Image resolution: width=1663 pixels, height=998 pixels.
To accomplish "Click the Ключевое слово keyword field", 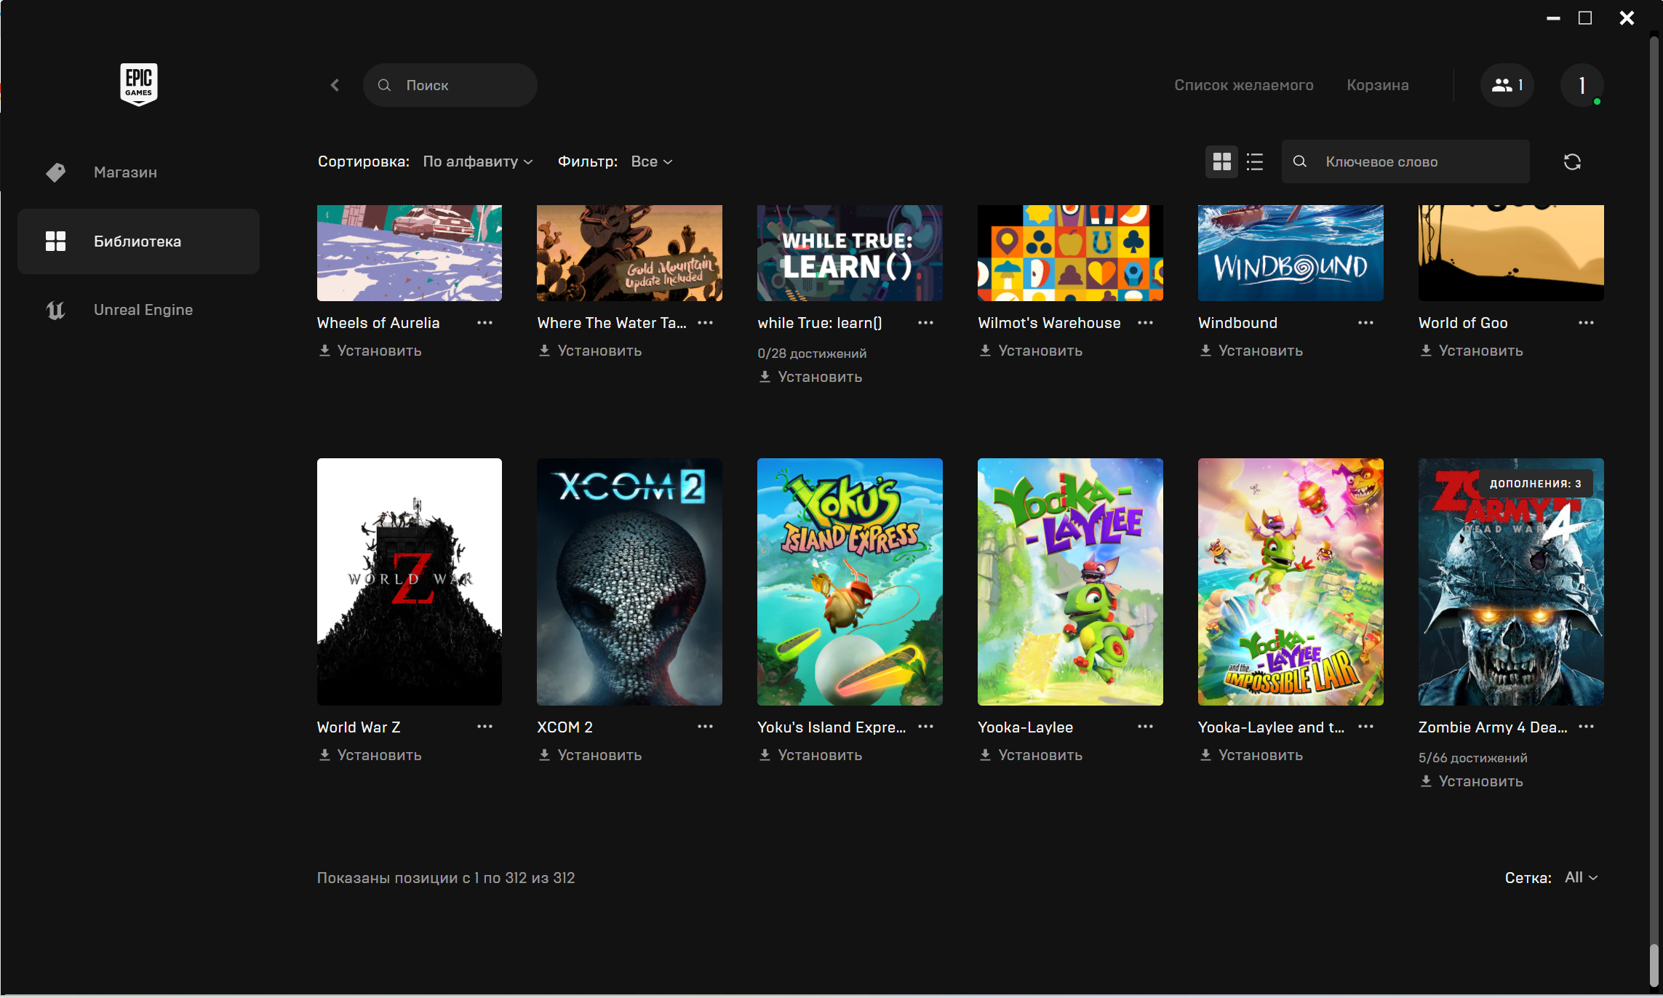I will pos(1405,161).
